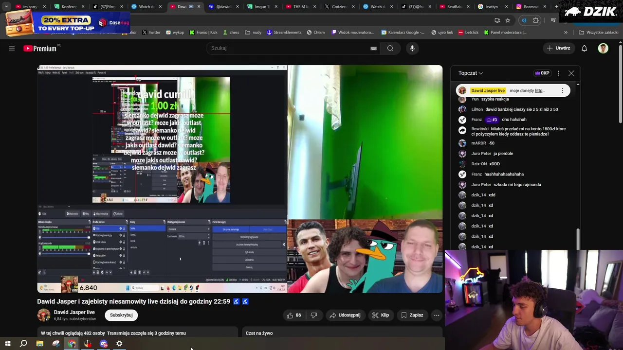Click the live stream video player
Viewport: 623px width, 350px height.
(240, 179)
